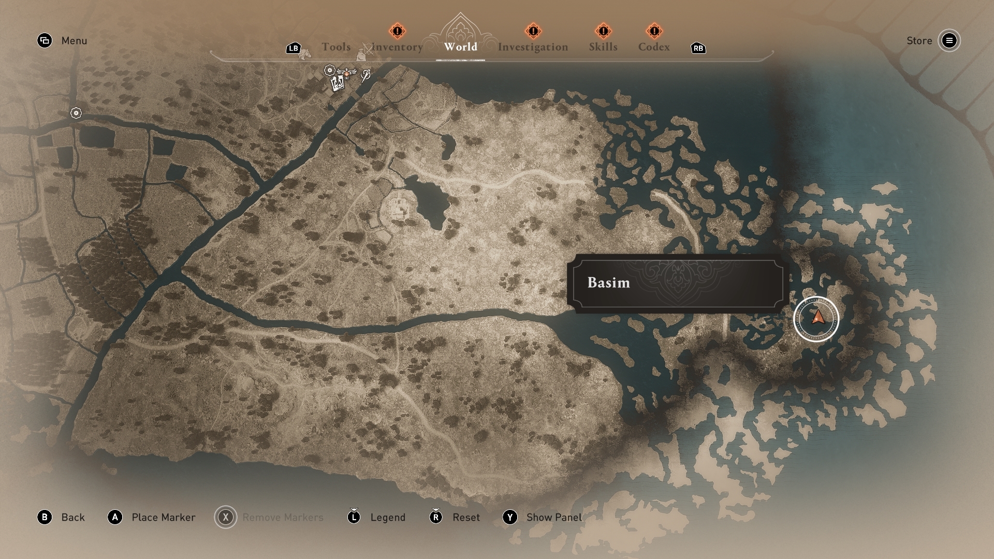Select the Inventory tab
This screenshot has width=994, height=559.
click(x=397, y=47)
